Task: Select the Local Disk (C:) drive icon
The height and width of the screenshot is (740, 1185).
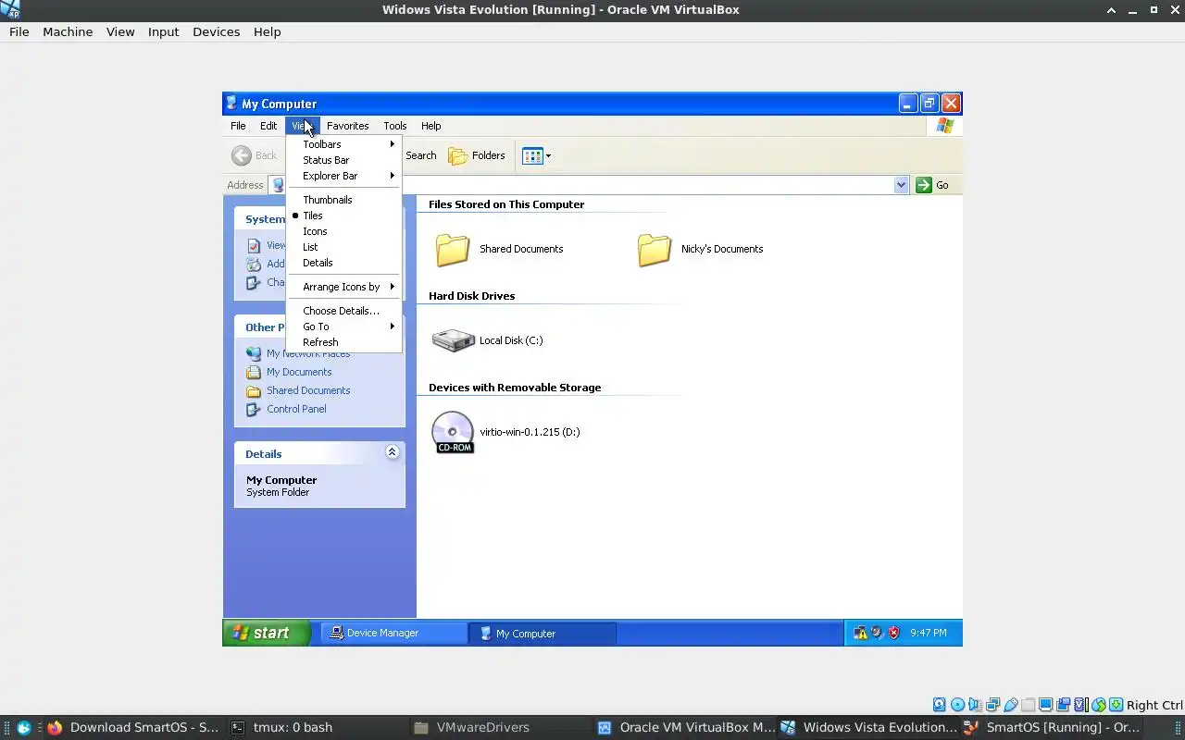Action: tap(453, 340)
